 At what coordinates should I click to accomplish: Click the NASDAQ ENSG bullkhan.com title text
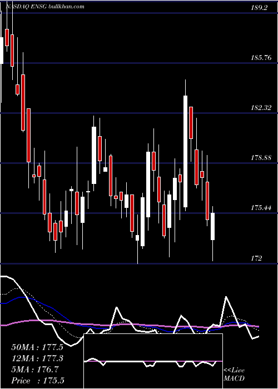click(44, 7)
